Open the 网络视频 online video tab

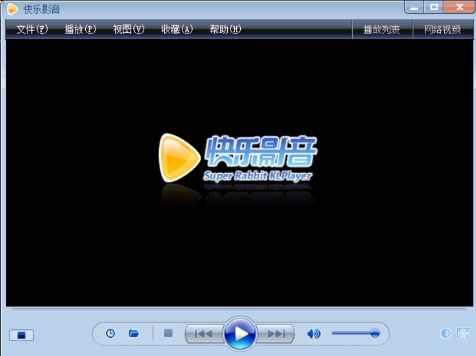click(442, 30)
